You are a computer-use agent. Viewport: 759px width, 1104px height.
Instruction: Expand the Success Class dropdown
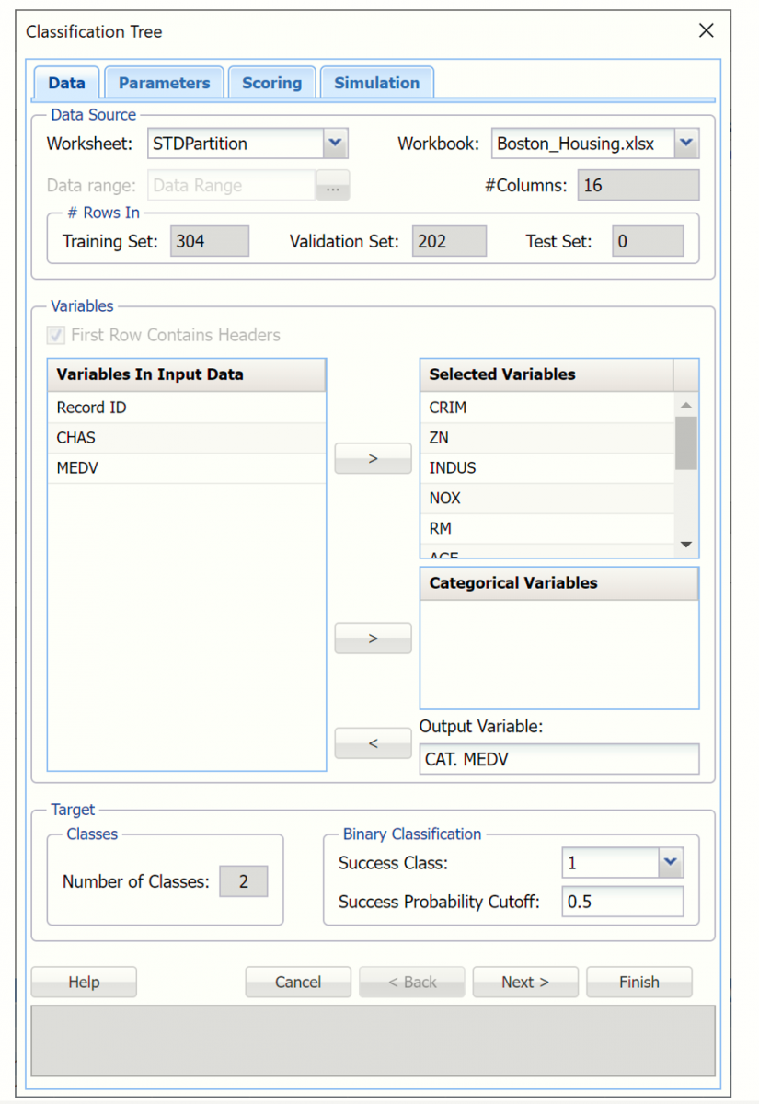[671, 863]
